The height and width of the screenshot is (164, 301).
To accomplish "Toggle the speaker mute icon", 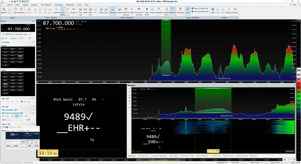I will [6, 38].
